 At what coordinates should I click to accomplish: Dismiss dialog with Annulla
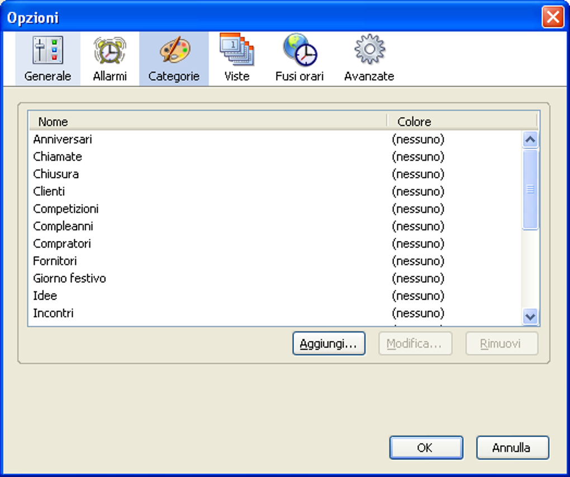click(512, 447)
